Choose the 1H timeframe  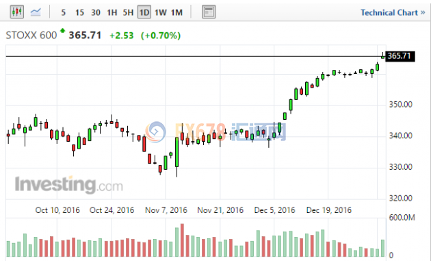tap(112, 12)
